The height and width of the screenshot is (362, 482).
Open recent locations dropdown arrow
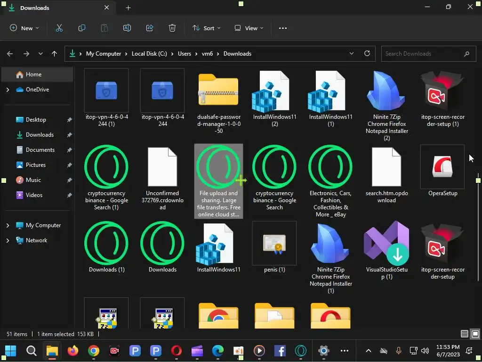coord(40,54)
